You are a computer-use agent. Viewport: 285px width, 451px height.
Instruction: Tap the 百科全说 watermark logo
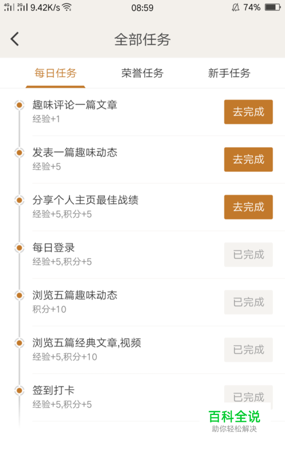[x=234, y=421]
